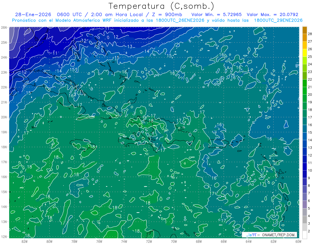Click the '12N' latitude axis label
317x245 pixels.
4,237
